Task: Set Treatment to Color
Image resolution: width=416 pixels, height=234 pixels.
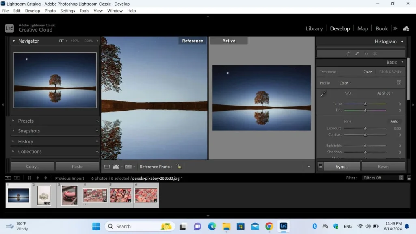Action: pyautogui.click(x=367, y=71)
